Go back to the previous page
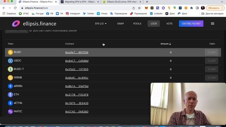Image resolution: width=226 pixels, height=127 pixels. coord(4,8)
